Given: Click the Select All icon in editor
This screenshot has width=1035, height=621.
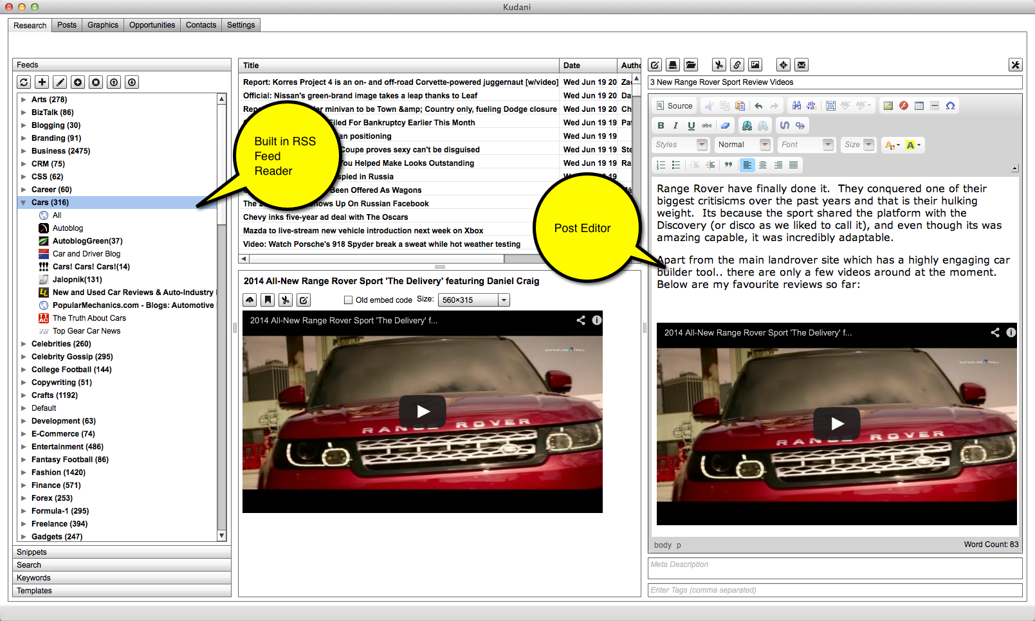Looking at the screenshot, I should pos(830,106).
